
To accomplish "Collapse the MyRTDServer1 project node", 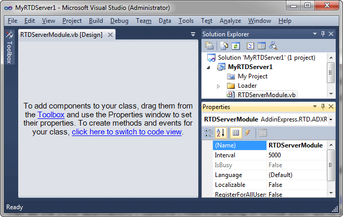I will coord(209,67).
